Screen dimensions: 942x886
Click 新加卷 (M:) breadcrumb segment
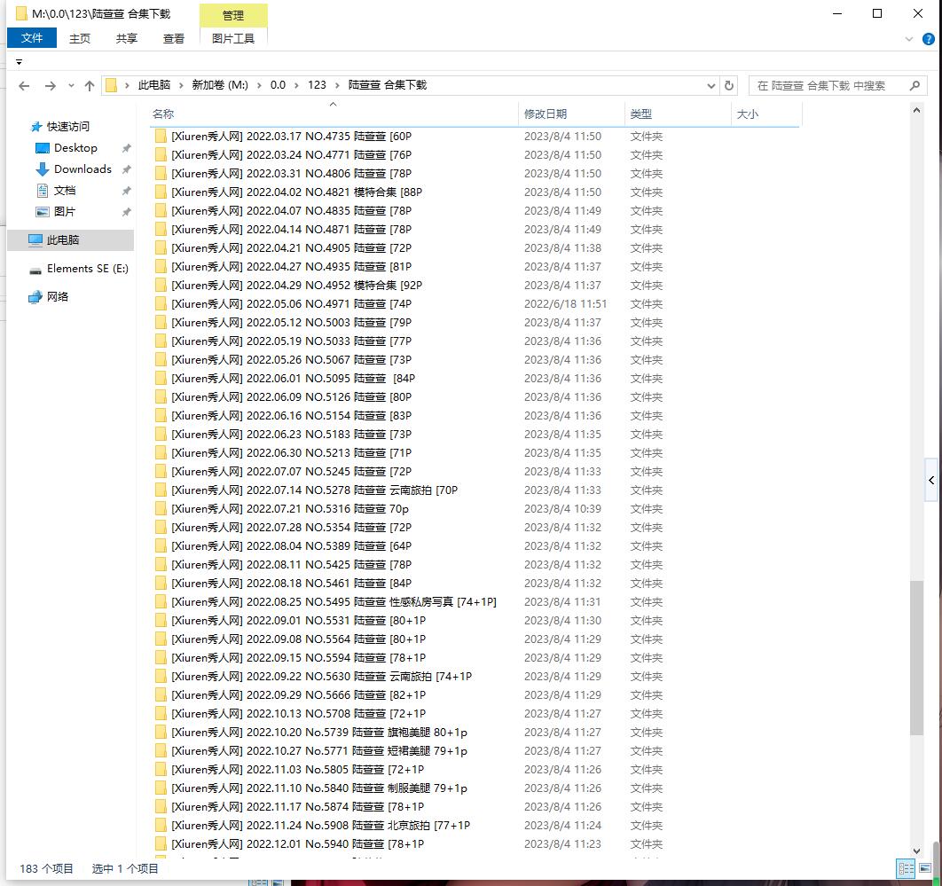[x=220, y=85]
